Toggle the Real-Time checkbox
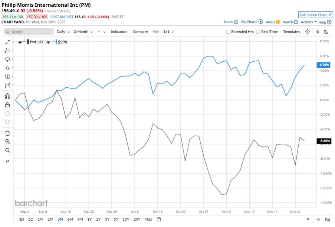Image resolution: width=335 pixels, height=227 pixels. [258, 32]
